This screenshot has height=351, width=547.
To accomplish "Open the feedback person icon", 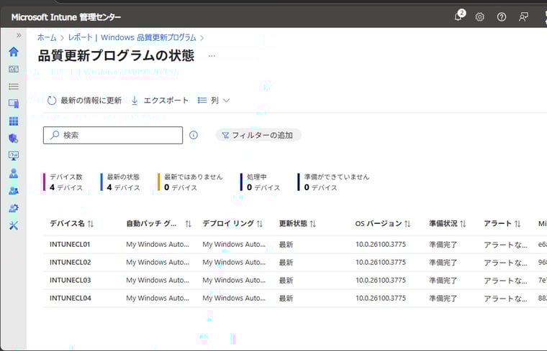I will tap(523, 17).
